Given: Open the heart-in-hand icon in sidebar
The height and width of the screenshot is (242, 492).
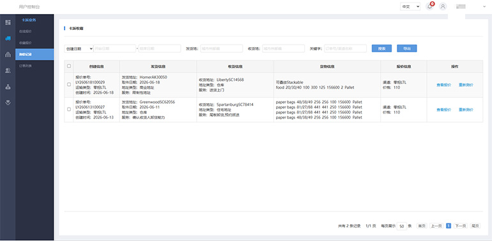Looking at the screenshot, I should [x=8, y=103].
